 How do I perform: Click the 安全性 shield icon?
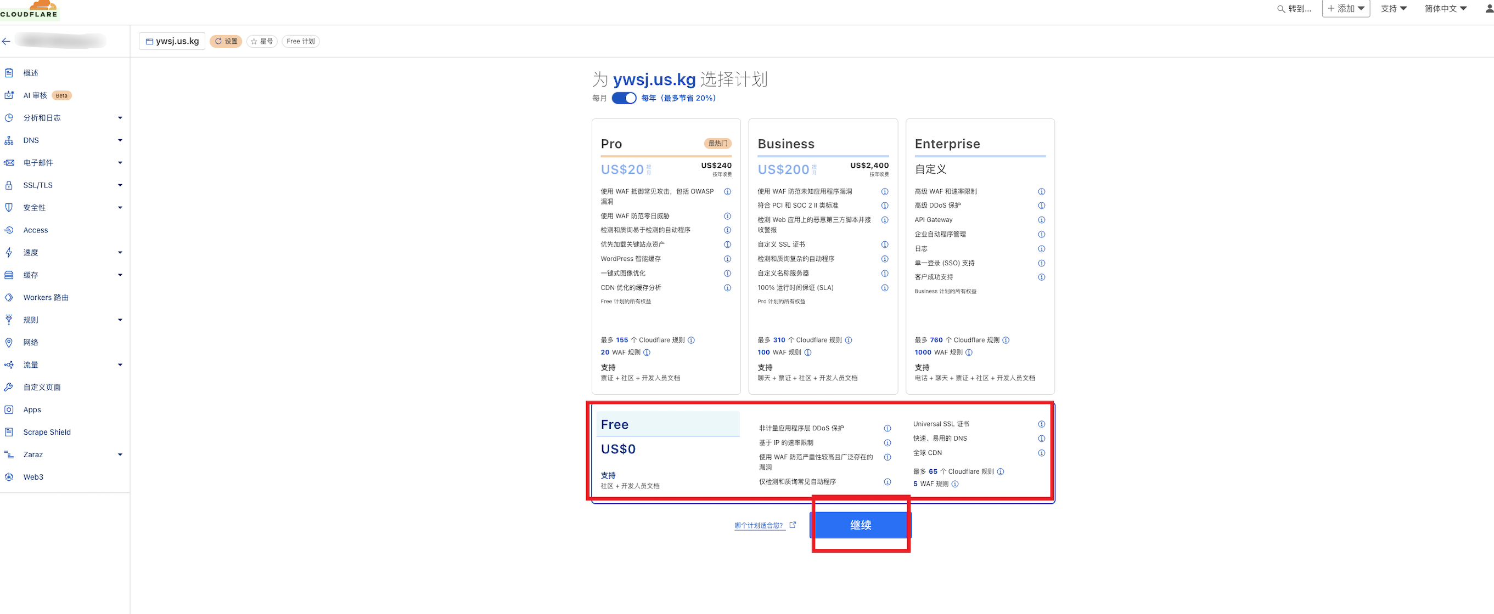coord(9,207)
